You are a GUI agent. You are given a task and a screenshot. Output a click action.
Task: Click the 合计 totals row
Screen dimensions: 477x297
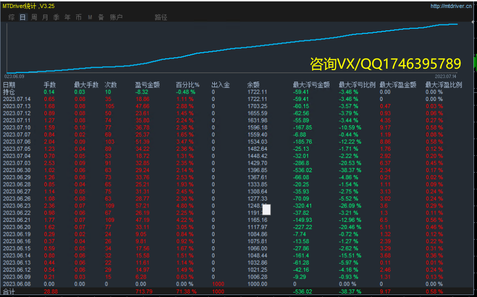pos(9,291)
